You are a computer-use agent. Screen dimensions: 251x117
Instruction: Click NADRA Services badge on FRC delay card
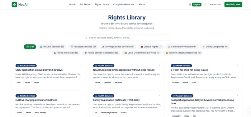104,96
